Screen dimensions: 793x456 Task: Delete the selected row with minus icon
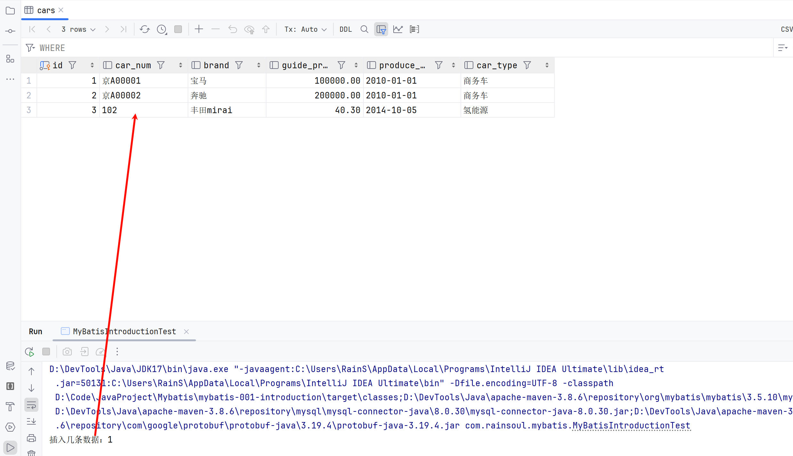[216, 29]
